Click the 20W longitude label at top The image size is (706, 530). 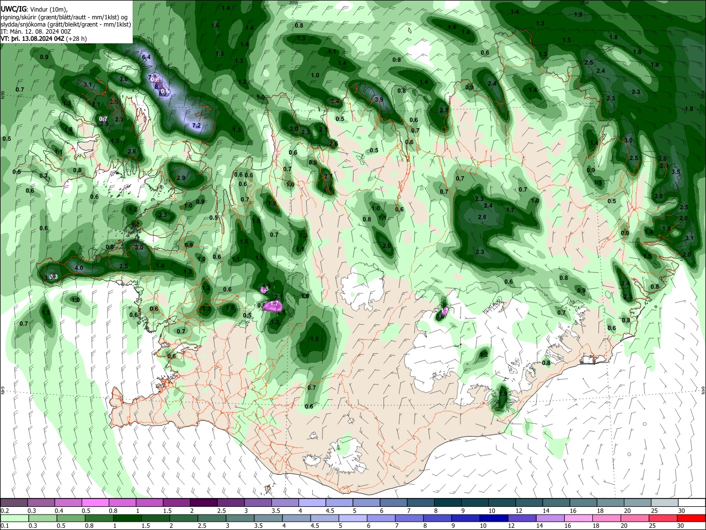point(293,3)
